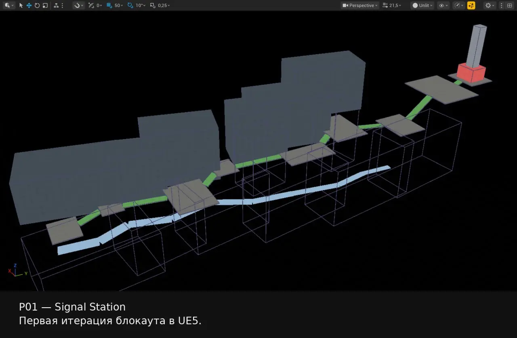Toggle surface snapping icon
Image resolution: width=517 pixels, height=338 pixels.
click(91, 6)
